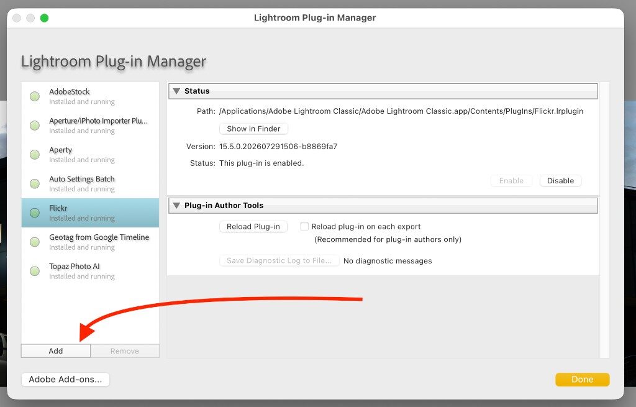Image resolution: width=636 pixels, height=407 pixels.
Task: Click Reload Plug-in button
Action: (x=253, y=226)
